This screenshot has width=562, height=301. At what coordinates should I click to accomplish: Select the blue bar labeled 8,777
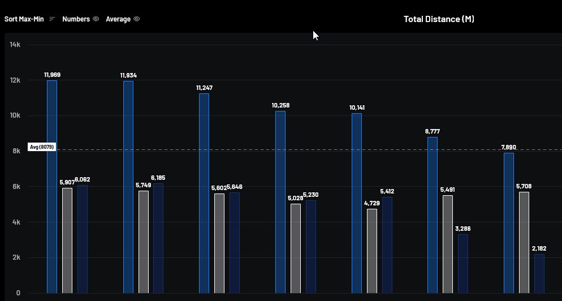click(433, 215)
